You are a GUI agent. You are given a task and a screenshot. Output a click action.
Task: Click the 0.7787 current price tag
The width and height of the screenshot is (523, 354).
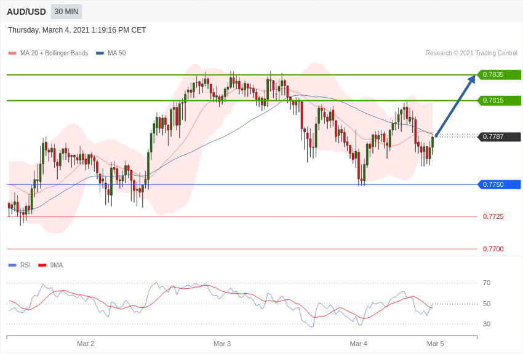pyautogui.click(x=499, y=136)
